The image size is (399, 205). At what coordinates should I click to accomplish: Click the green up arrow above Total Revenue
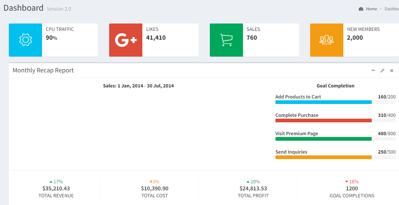51,182
